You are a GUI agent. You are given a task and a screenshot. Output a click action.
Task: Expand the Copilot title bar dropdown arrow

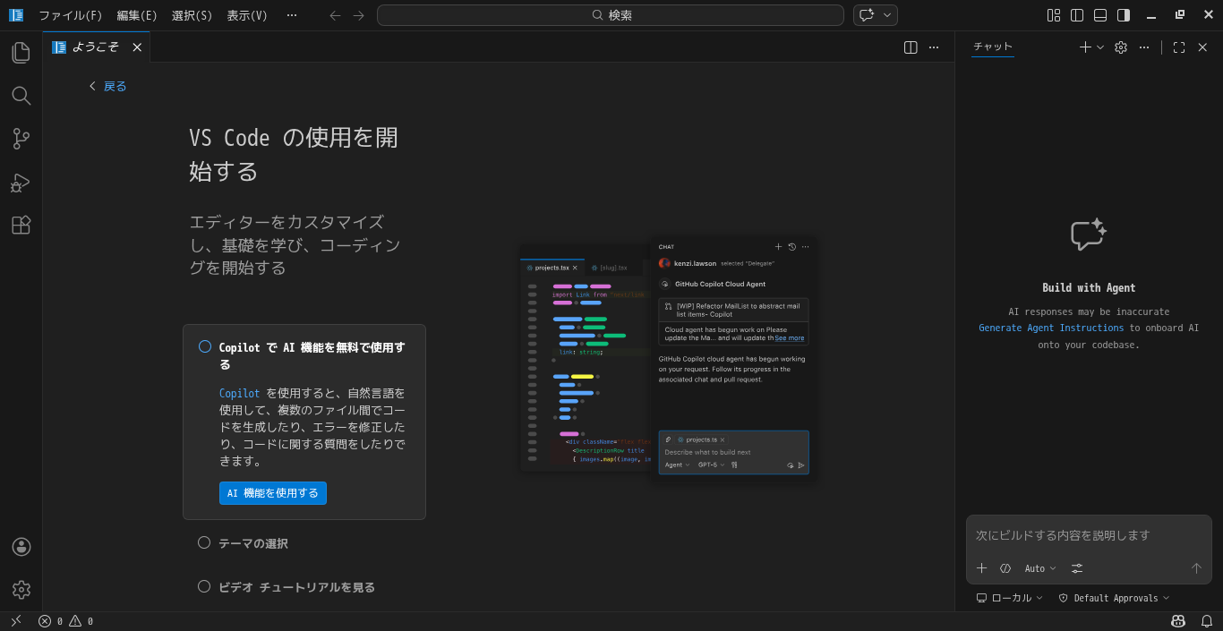(887, 15)
